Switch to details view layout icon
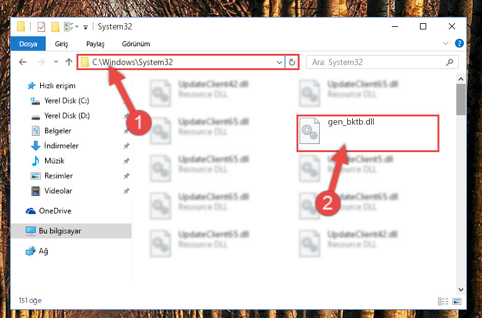 click(443, 301)
